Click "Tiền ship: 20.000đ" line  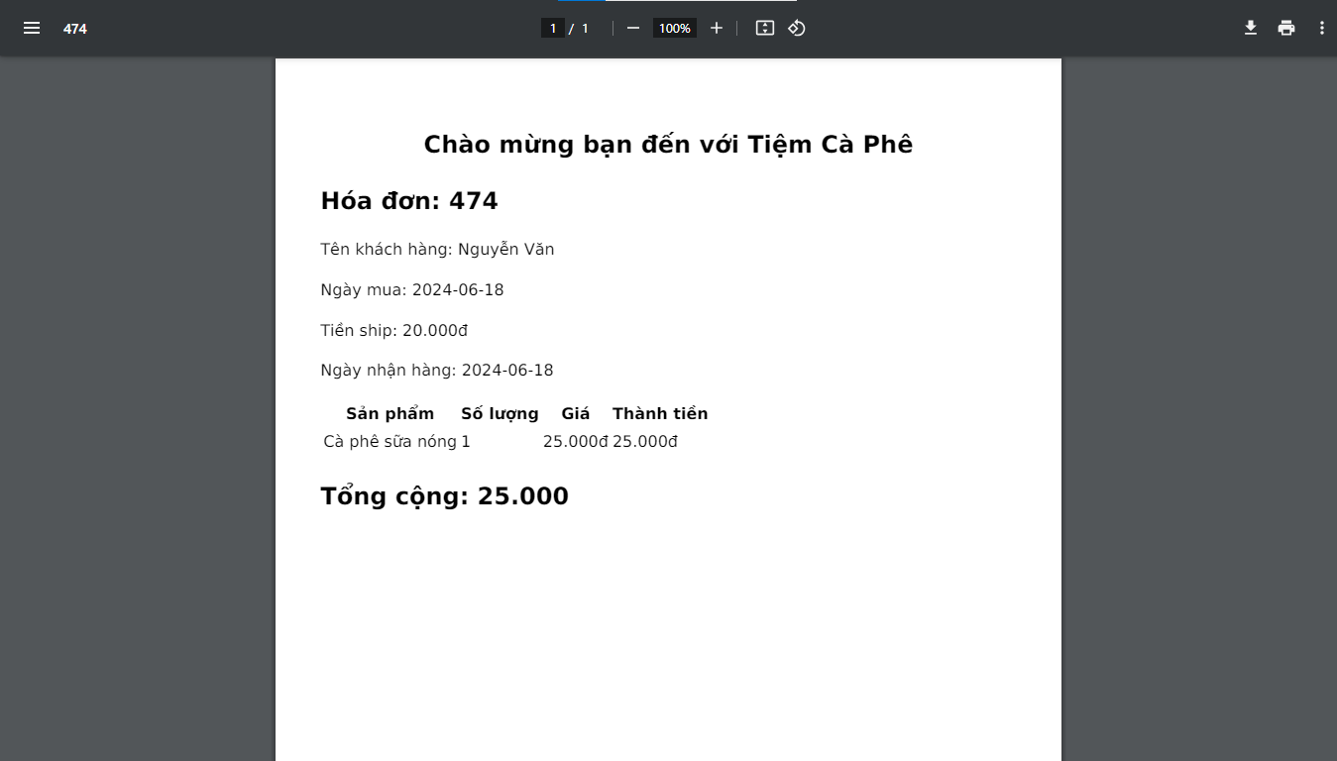(x=394, y=330)
